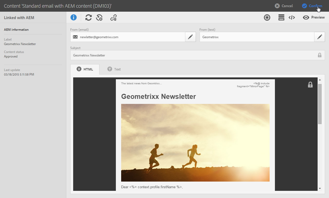Click the preview vertical scrollbar thumb
Viewport: 329px width, 198px height.
pyautogui.click(x=320, y=104)
